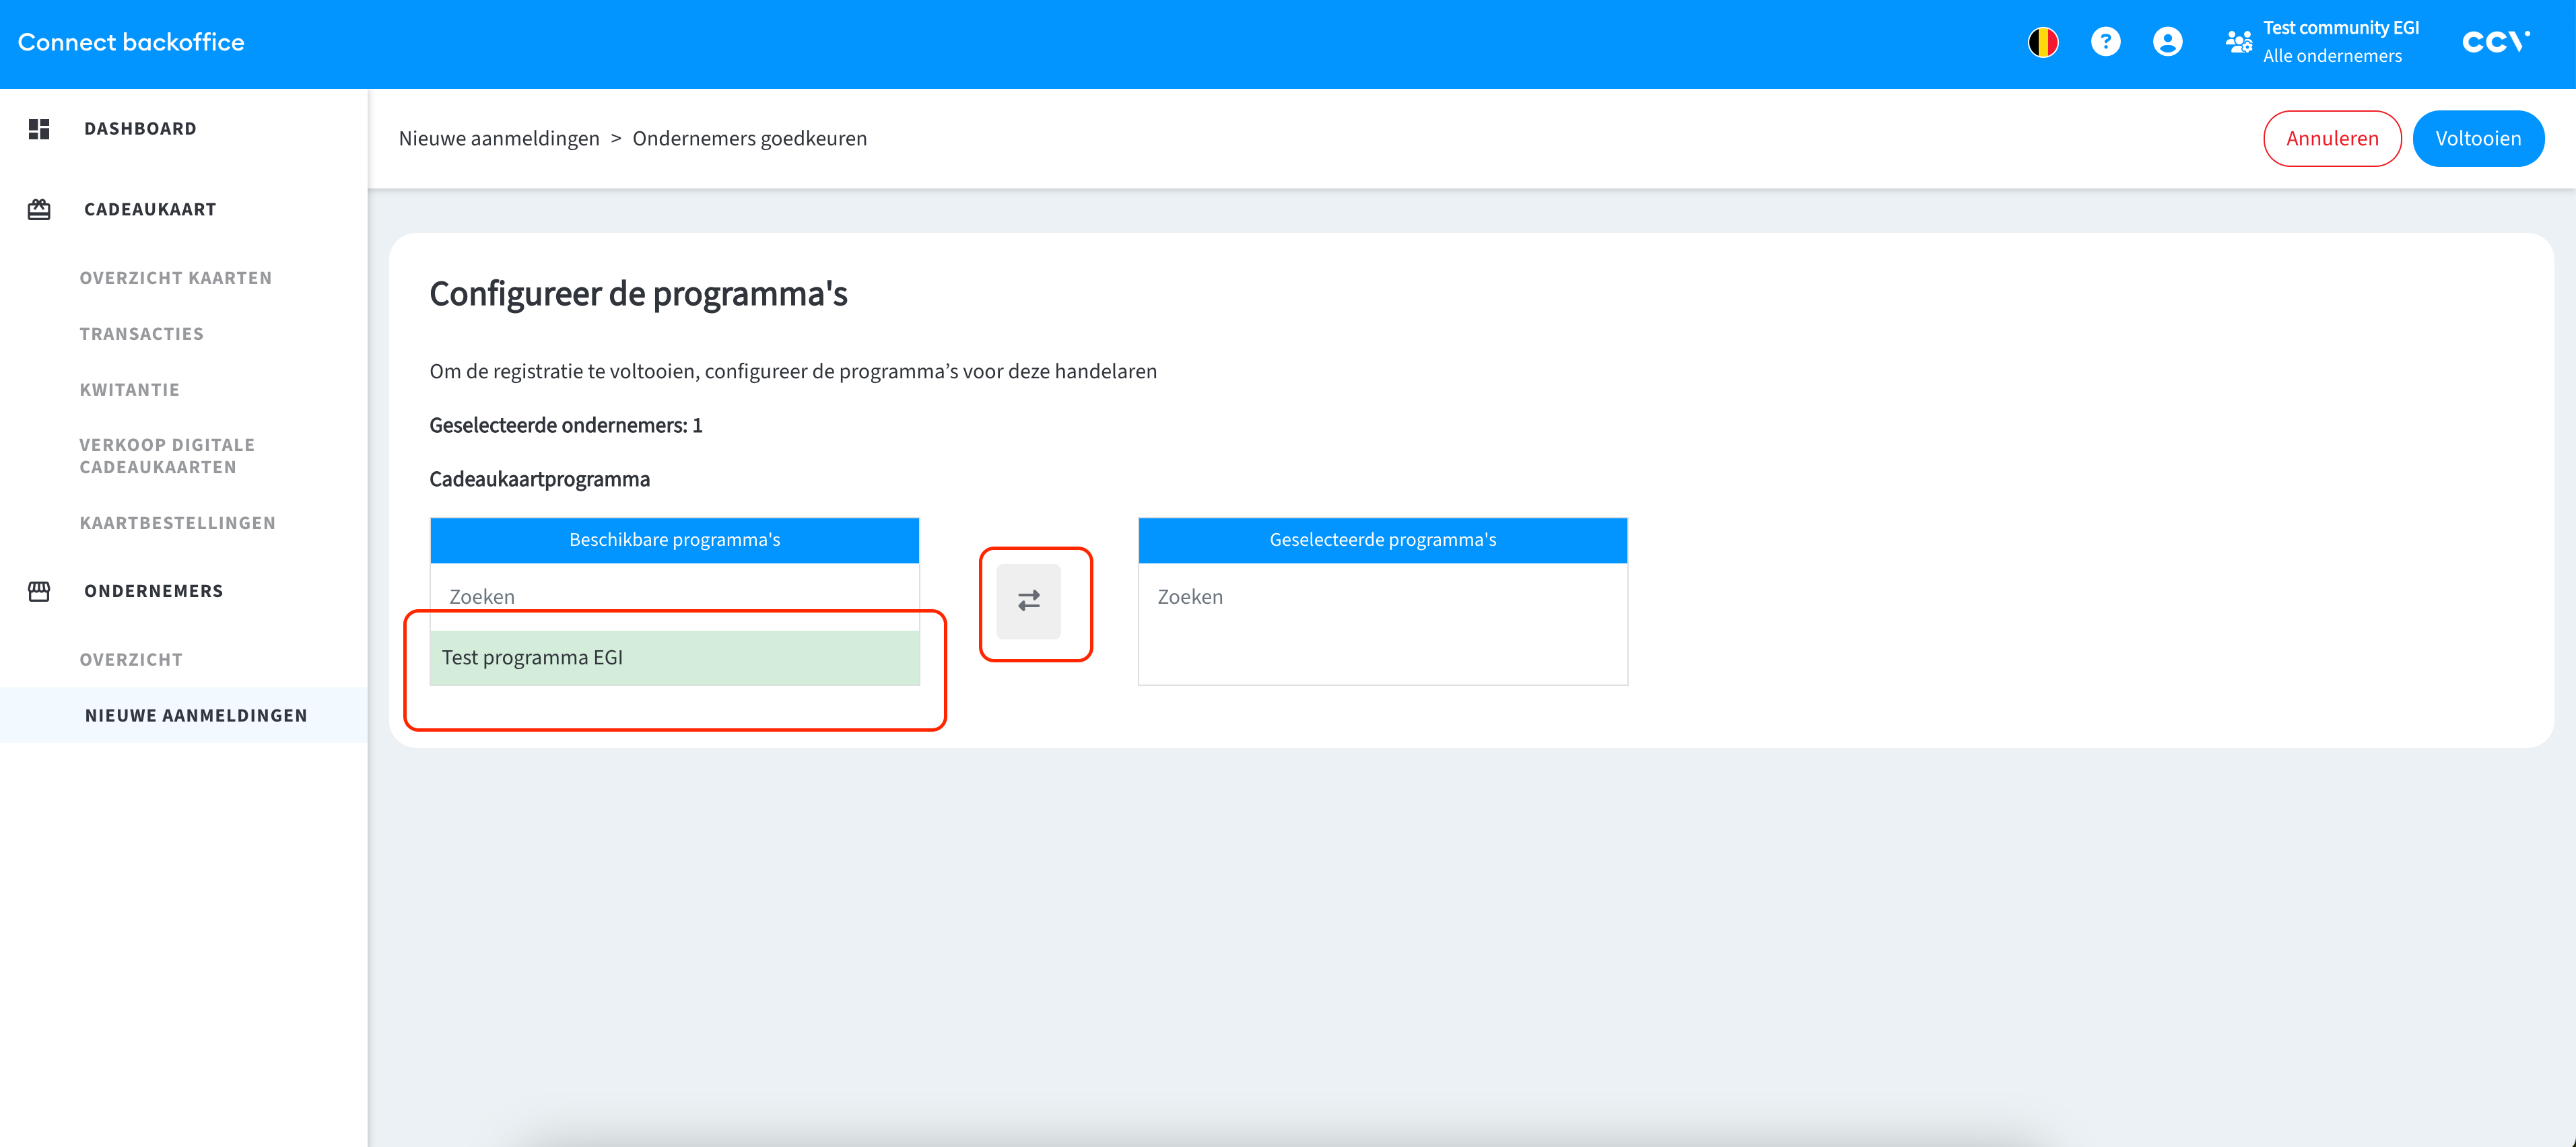Navigate to Kaartbestellingen
This screenshot has height=1147, width=2576.
point(178,523)
